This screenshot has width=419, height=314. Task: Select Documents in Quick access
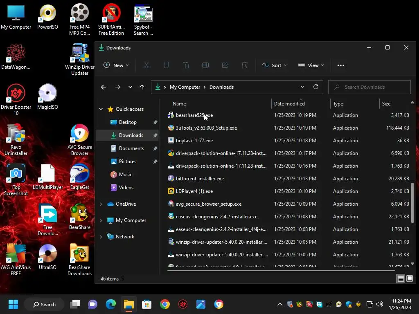[x=127, y=148]
